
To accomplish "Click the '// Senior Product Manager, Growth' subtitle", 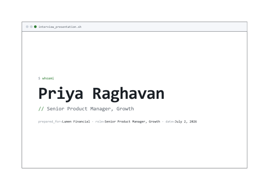I will (x=86, y=109).
